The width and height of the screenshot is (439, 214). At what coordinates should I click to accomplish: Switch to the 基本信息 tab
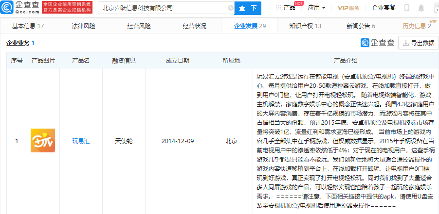pos(28,26)
